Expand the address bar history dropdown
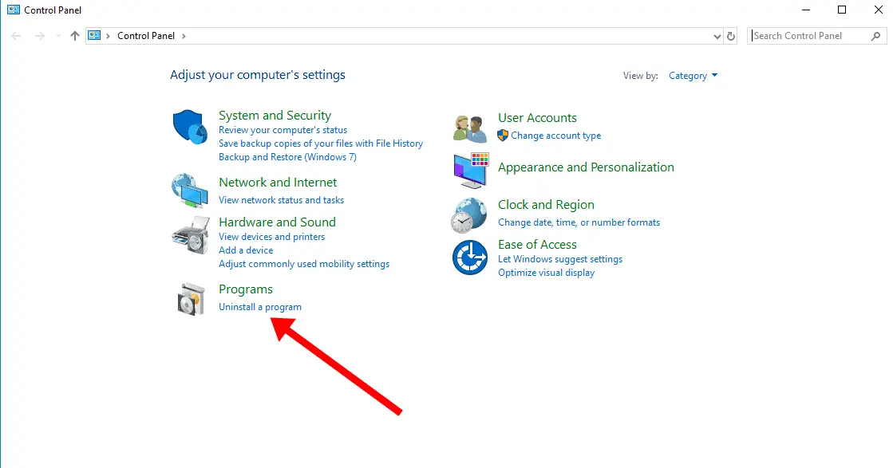The height and width of the screenshot is (468, 893). [717, 36]
